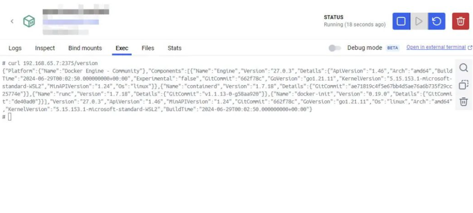Click the BETA badge next to Debug mode
This screenshot has height=213, width=473.
click(x=392, y=48)
